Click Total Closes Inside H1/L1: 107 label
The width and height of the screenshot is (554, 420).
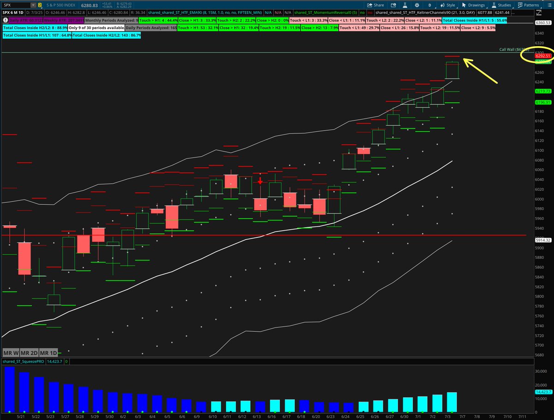(37, 35)
